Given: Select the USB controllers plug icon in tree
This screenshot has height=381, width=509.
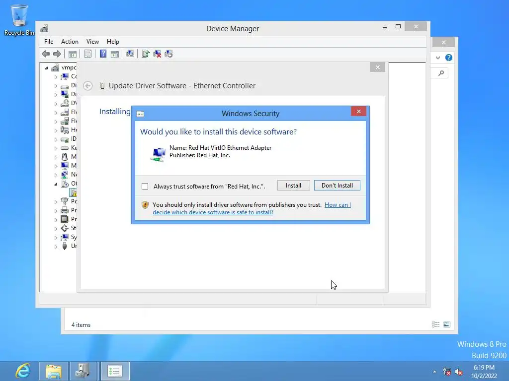Looking at the screenshot, I should pos(65,246).
